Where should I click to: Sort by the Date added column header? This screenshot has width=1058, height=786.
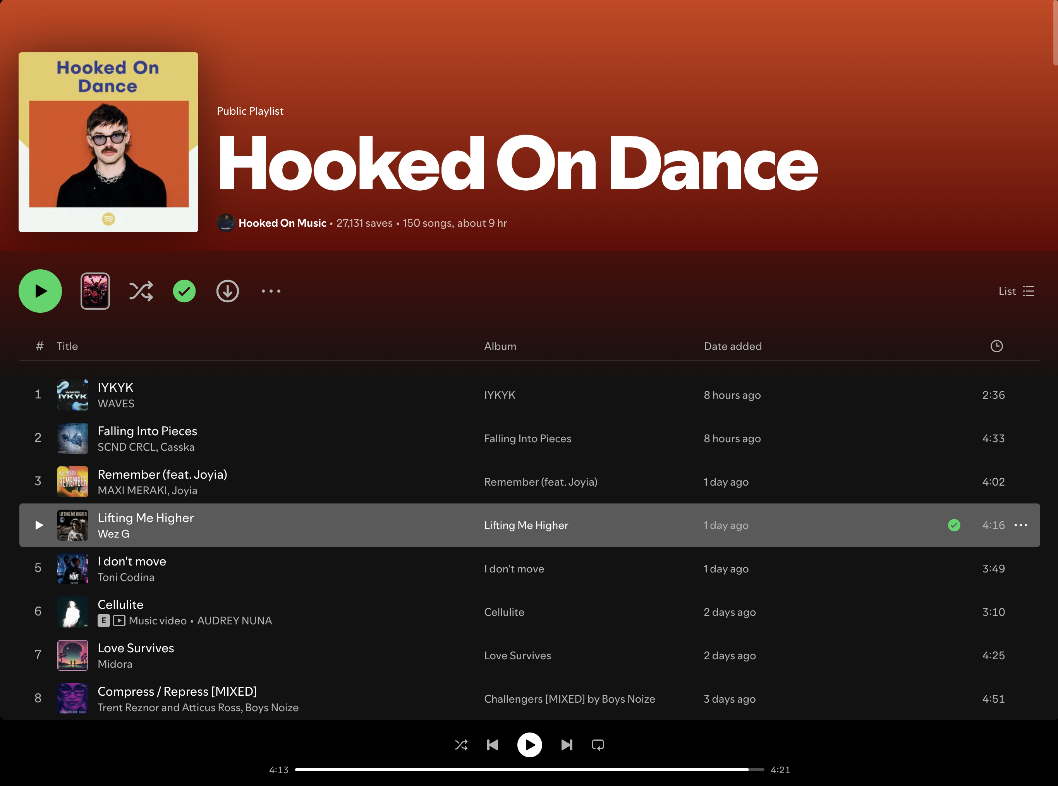pos(732,346)
